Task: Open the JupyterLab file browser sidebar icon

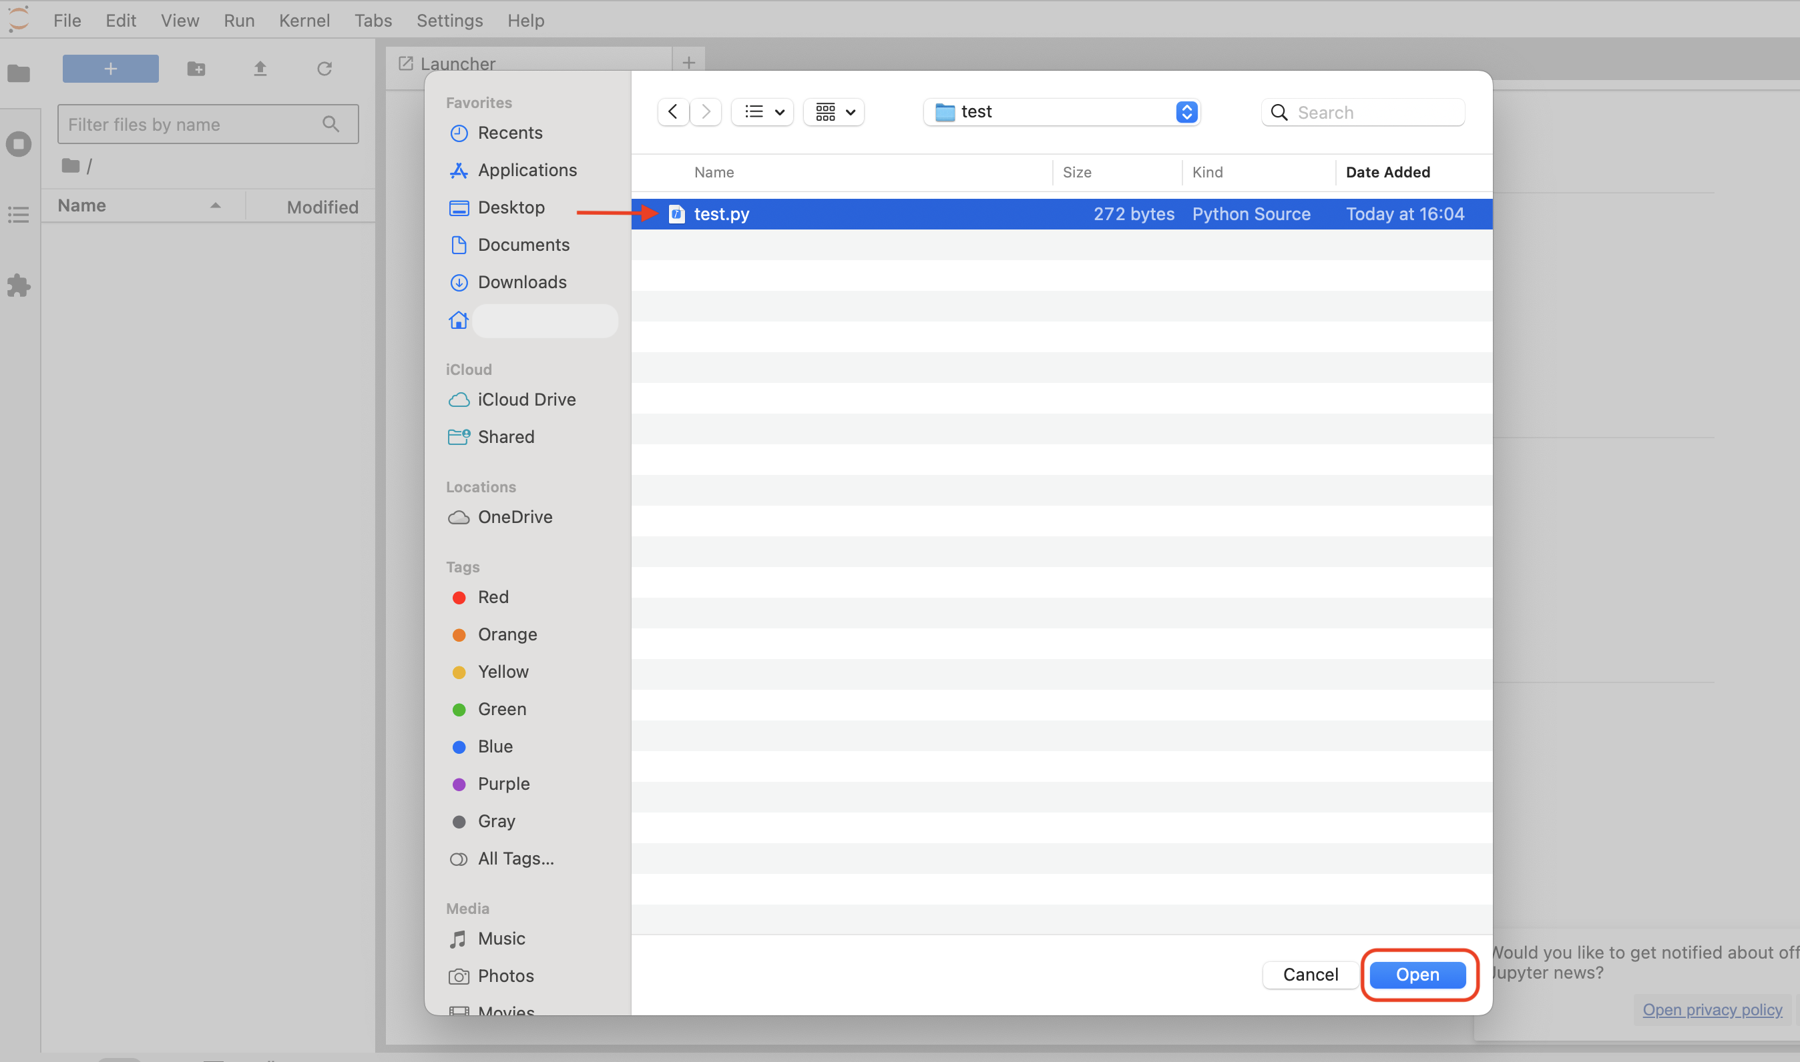Action: pos(19,73)
